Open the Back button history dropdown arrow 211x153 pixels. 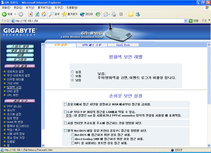[x=15, y=14]
